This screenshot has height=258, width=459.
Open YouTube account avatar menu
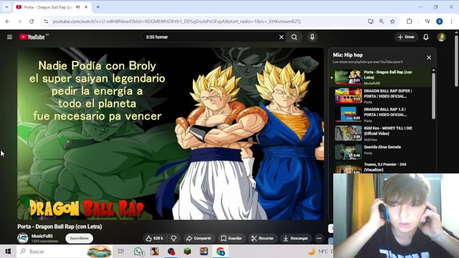click(x=441, y=37)
